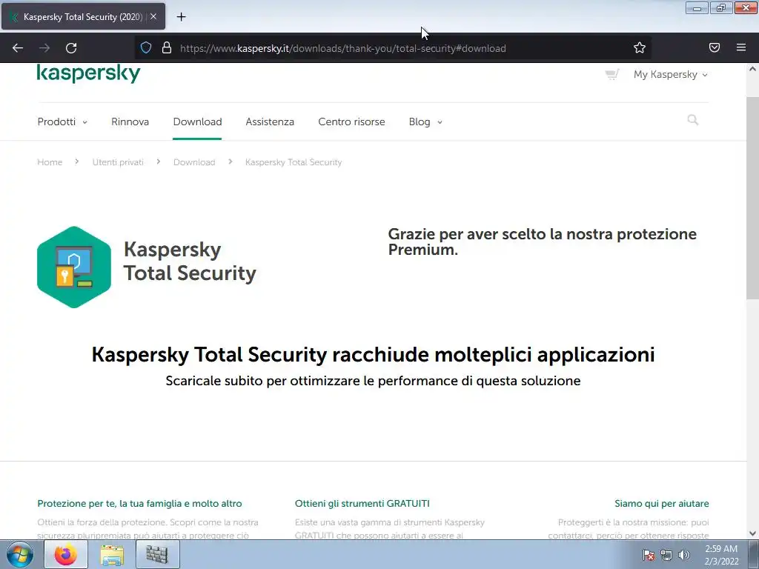Bookmark this page with the star icon
Viewport: 759px width, 569px height.
click(640, 48)
